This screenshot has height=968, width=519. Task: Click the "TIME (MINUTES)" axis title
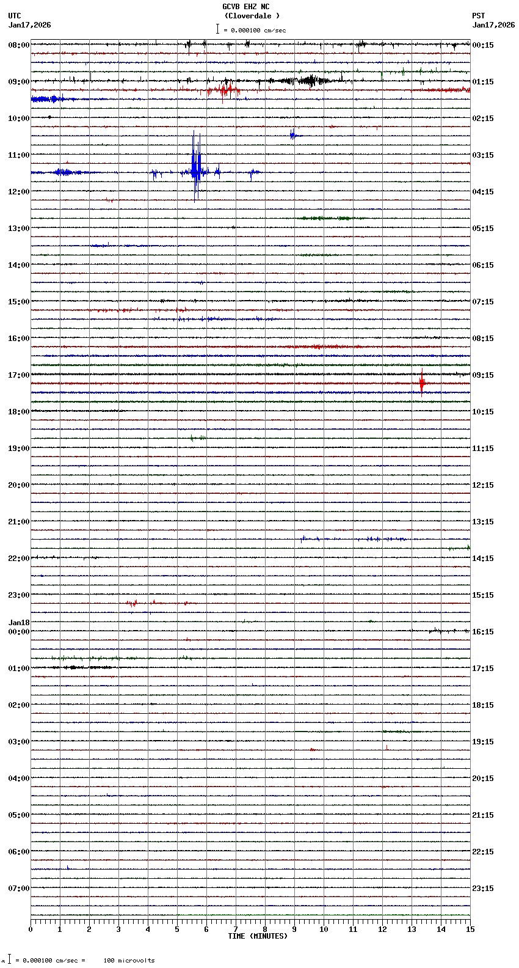258,936
